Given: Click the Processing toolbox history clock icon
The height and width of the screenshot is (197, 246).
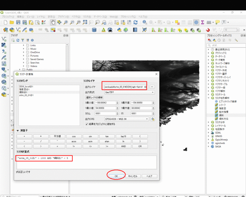Looking at the screenshot, I should [219, 40].
